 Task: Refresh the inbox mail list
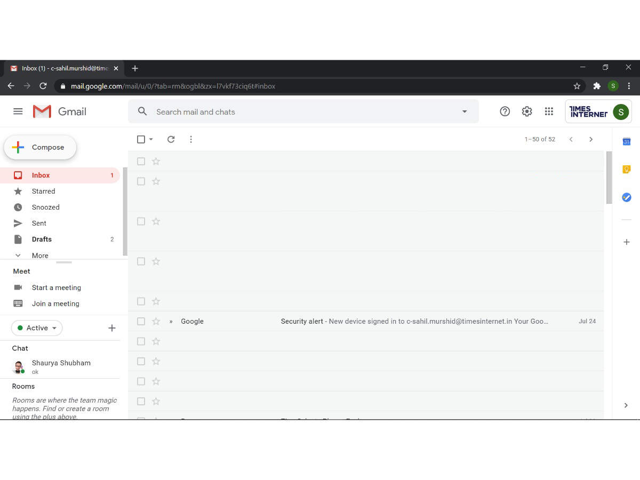point(171,139)
